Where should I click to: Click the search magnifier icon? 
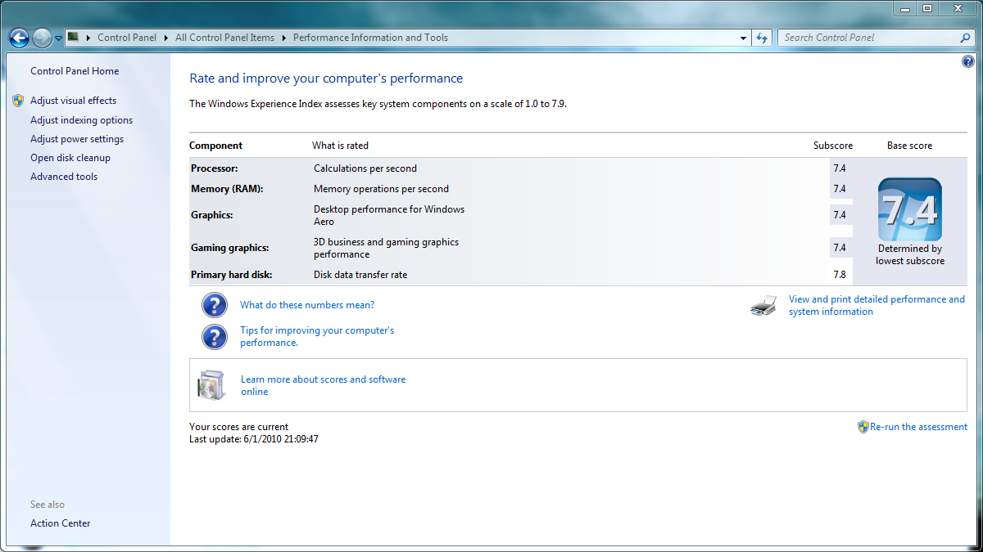pos(965,38)
